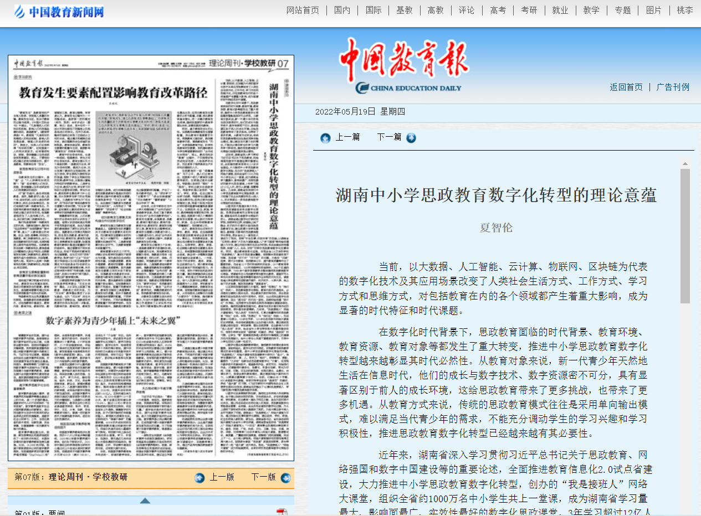Click the article title 湖南中小学思政教育数字化转型的理论意蕴
This screenshot has height=516, width=701.
[x=497, y=195]
